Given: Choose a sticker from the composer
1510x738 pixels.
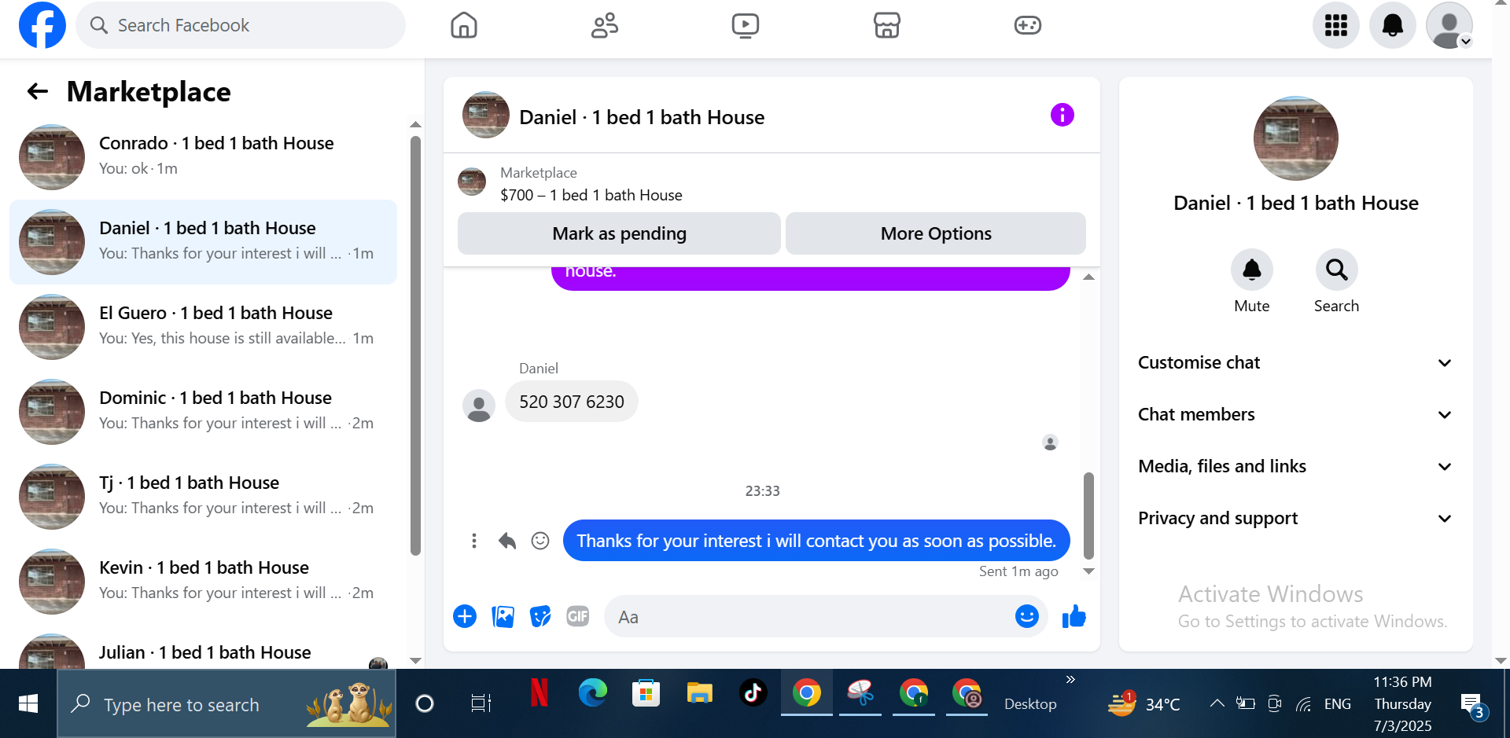Looking at the screenshot, I should (x=540, y=617).
